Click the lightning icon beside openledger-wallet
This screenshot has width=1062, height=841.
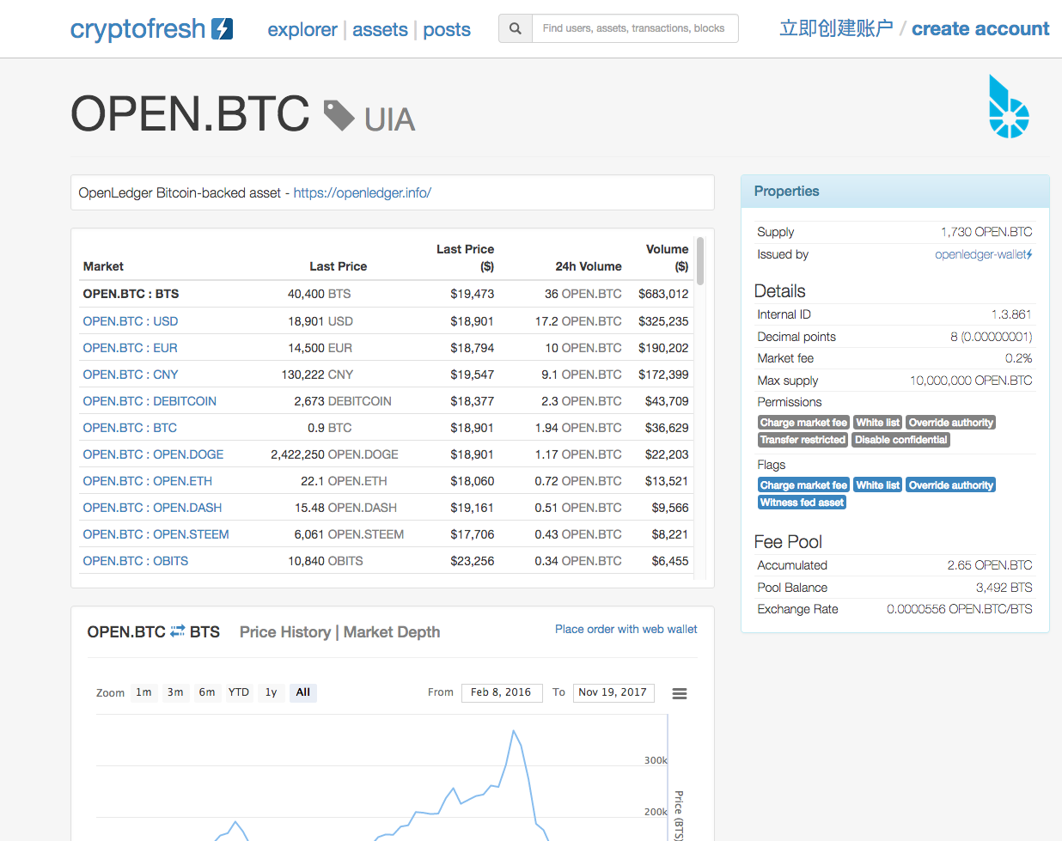point(1029,254)
